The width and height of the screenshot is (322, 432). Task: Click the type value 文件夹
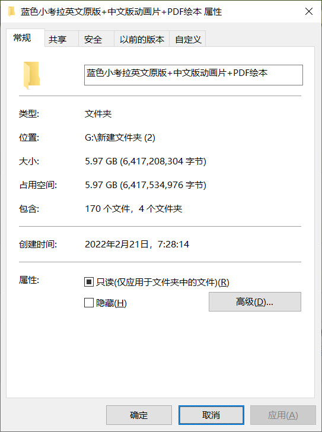pyautogui.click(x=98, y=113)
